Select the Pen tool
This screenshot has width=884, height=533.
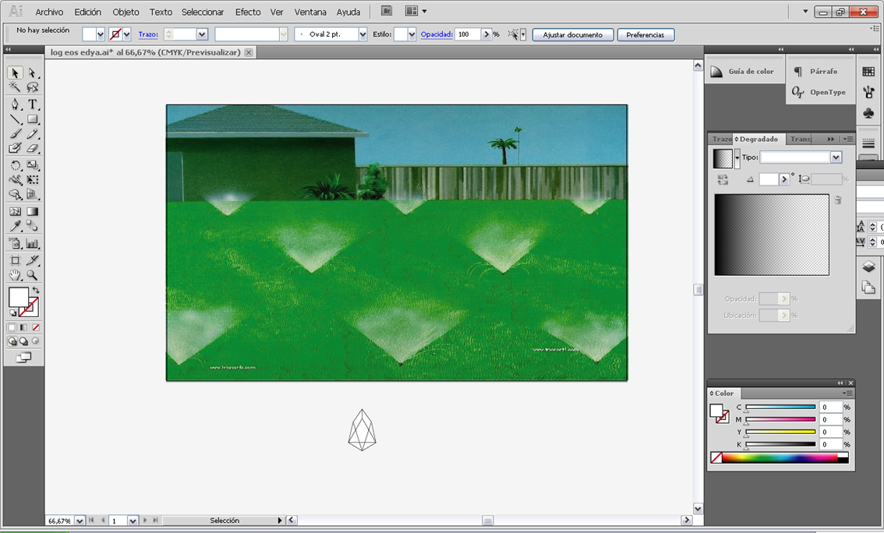point(15,104)
